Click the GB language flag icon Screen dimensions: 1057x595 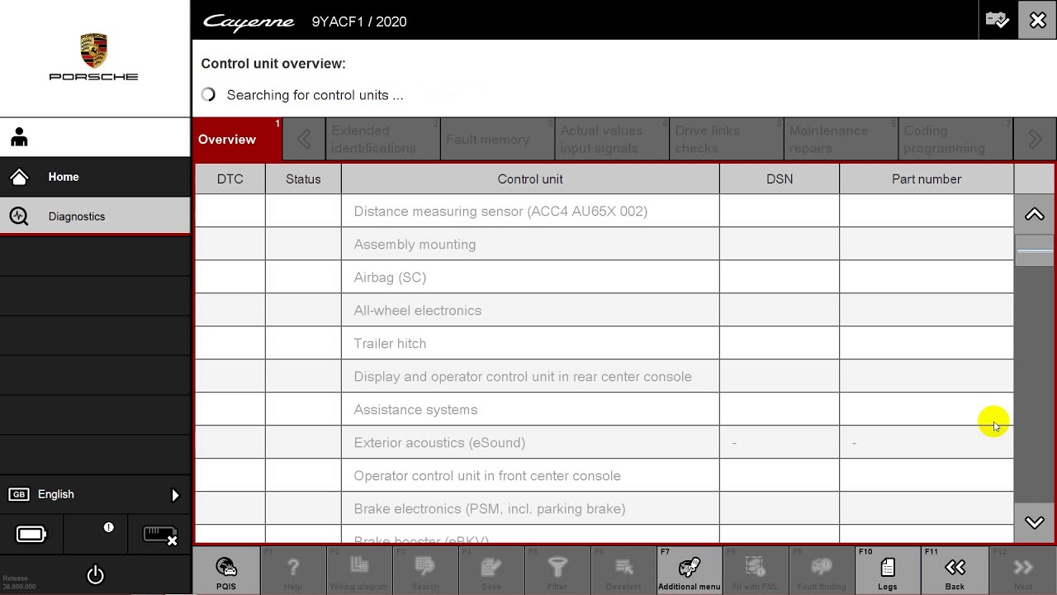point(19,494)
